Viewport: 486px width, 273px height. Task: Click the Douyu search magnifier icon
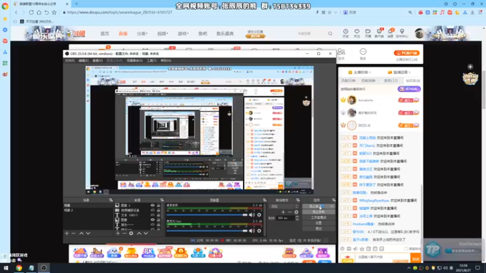click(330, 33)
